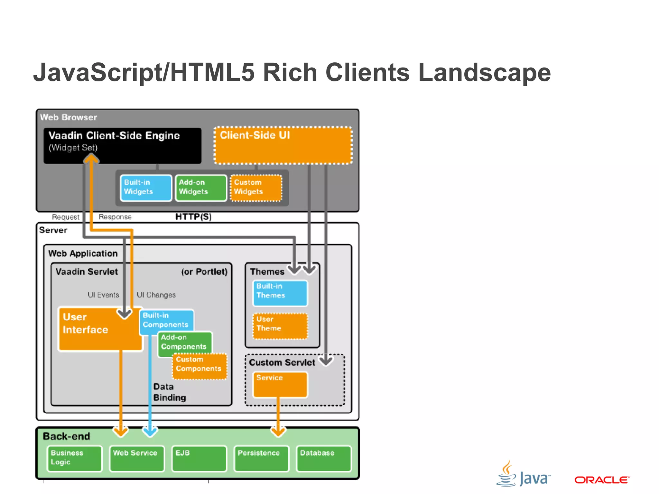Select the Client-Side UI orange block
The height and width of the screenshot is (494, 659).
point(283,145)
